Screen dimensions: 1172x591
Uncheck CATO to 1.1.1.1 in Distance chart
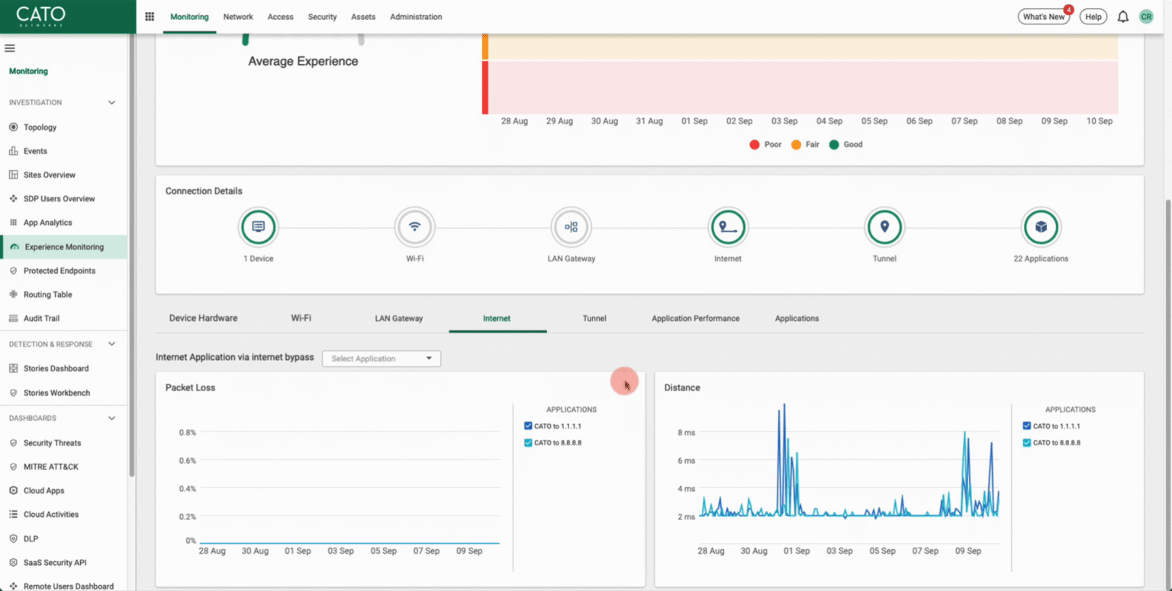(1027, 426)
